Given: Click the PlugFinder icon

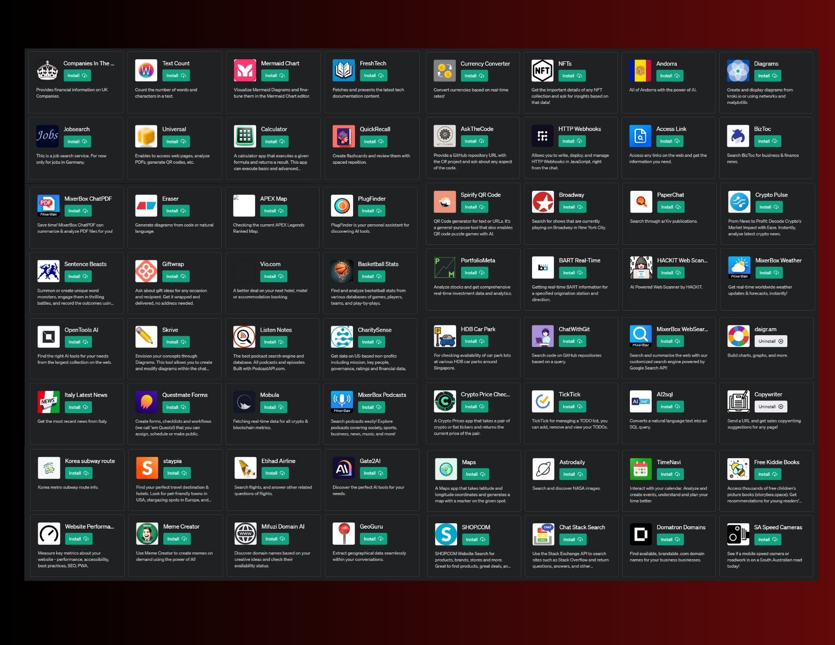Looking at the screenshot, I should coord(342,206).
